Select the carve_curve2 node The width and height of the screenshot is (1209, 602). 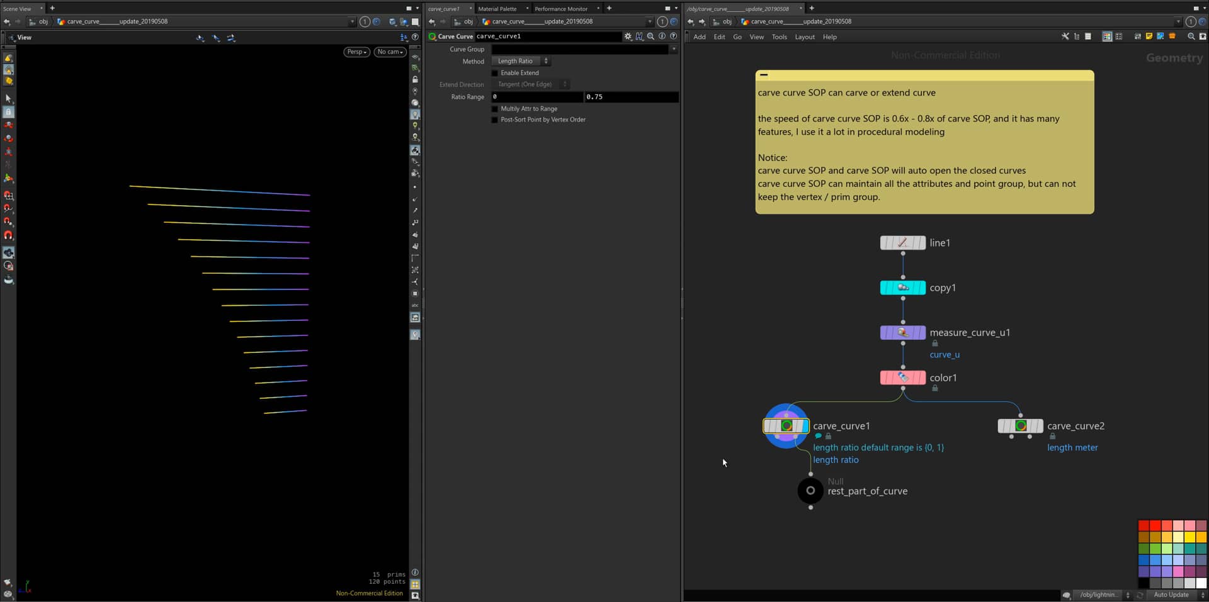click(x=1020, y=426)
